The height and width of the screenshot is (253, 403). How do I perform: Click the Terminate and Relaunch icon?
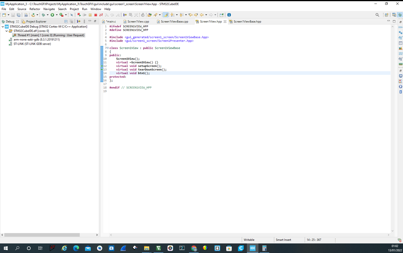point(79,15)
